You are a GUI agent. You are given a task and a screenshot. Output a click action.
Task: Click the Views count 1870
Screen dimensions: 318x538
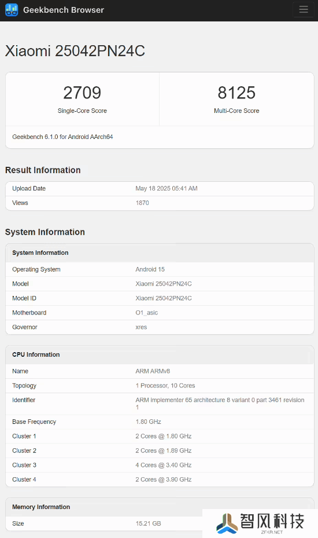[x=142, y=203]
